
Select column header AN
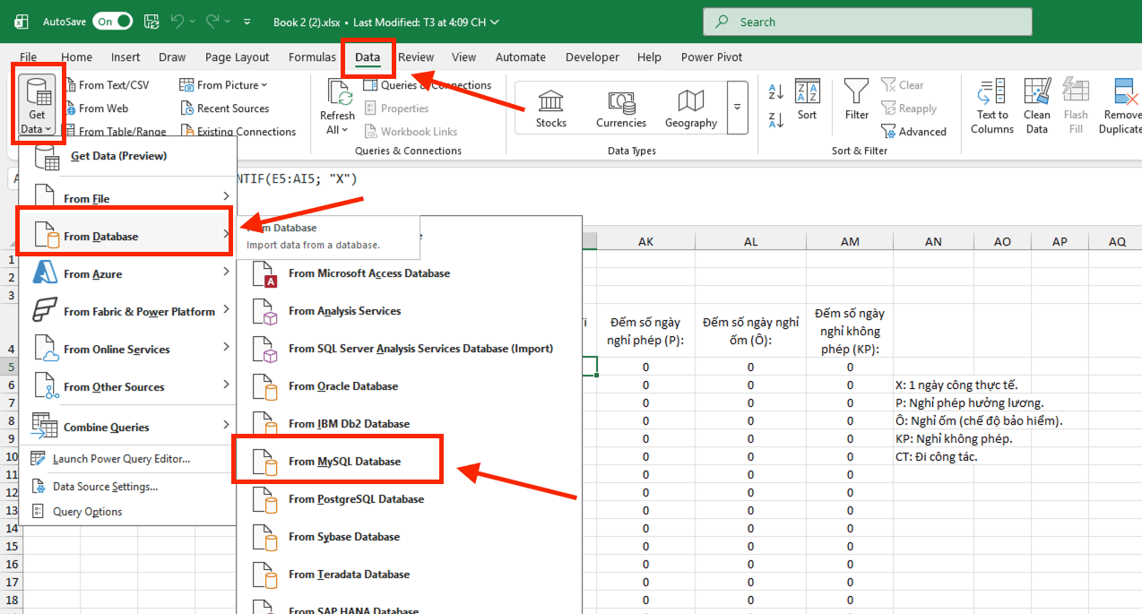[933, 242]
